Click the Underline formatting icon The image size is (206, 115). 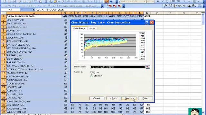[x=167, y=1]
